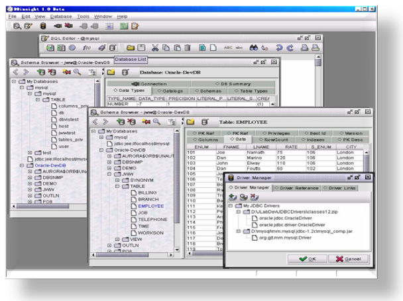Expand the test node in back Schema Browser
Image resolution: width=403 pixels, height=301 pixels.
pyautogui.click(x=30, y=153)
